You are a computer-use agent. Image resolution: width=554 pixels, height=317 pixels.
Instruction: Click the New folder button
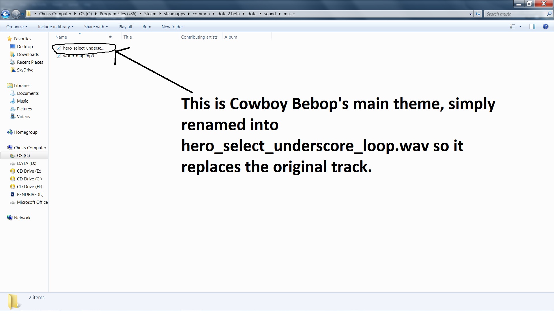click(x=172, y=27)
